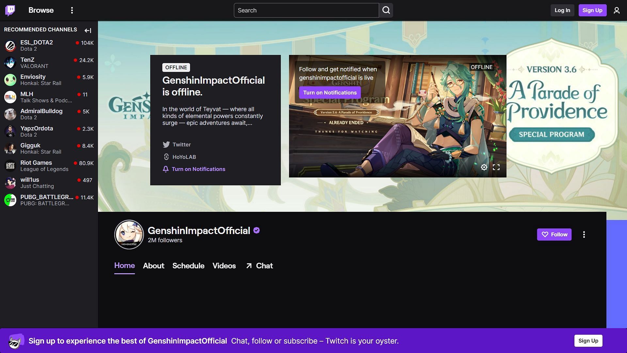Open ESL_DOTA2 channel avatar

click(x=10, y=46)
